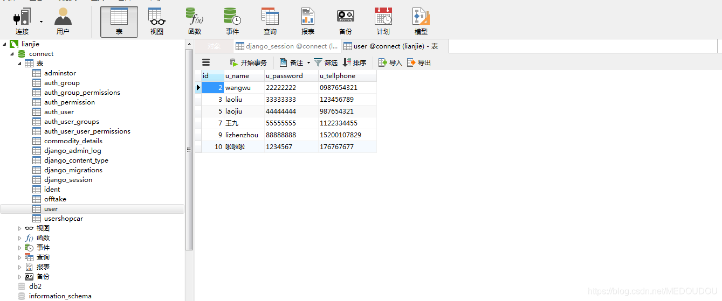Open the 连接 connection tool
This screenshot has height=301, width=722.
(22, 22)
